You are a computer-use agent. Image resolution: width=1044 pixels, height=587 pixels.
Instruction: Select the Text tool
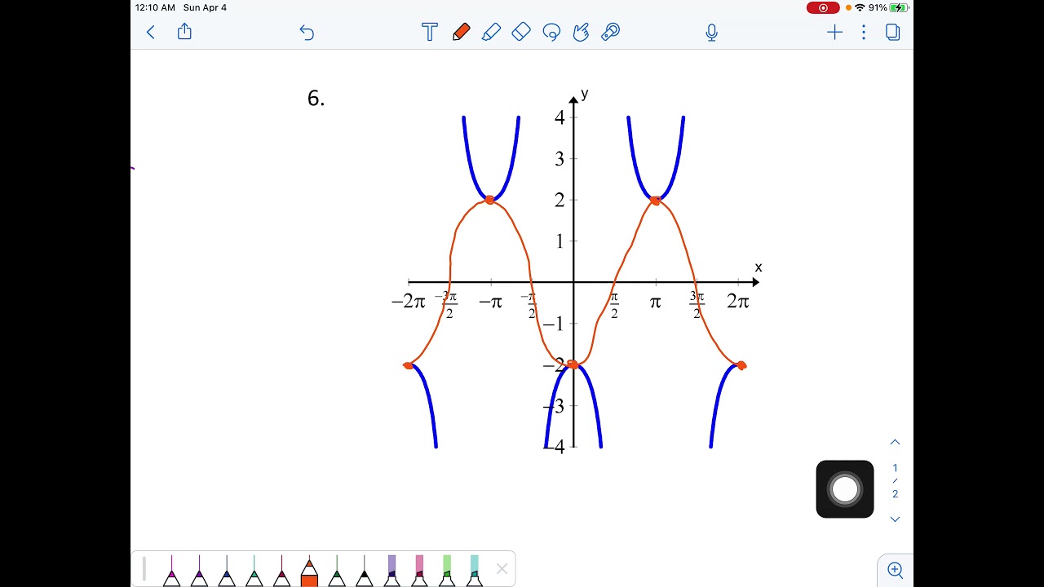[430, 32]
